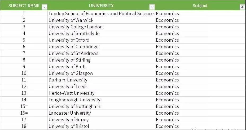Select rank cell 15= for Nottingham
The image size is (246, 130).
(24, 106)
